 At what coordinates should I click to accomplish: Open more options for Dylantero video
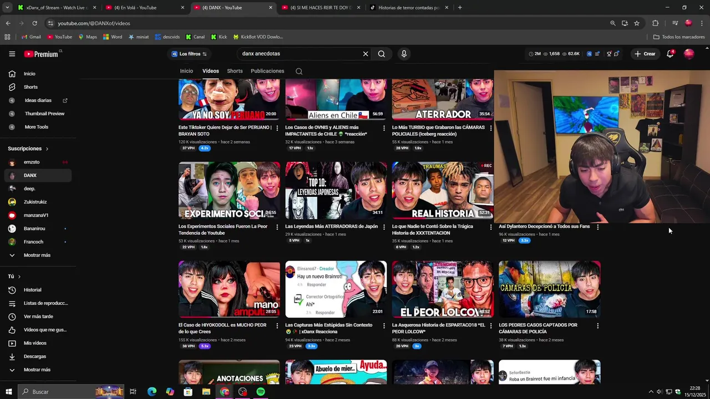[x=597, y=227]
